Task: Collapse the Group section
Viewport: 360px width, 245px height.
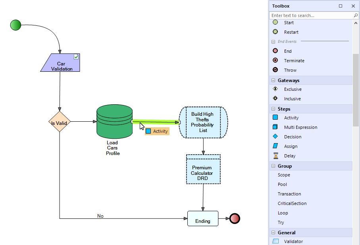Action: click(x=273, y=166)
